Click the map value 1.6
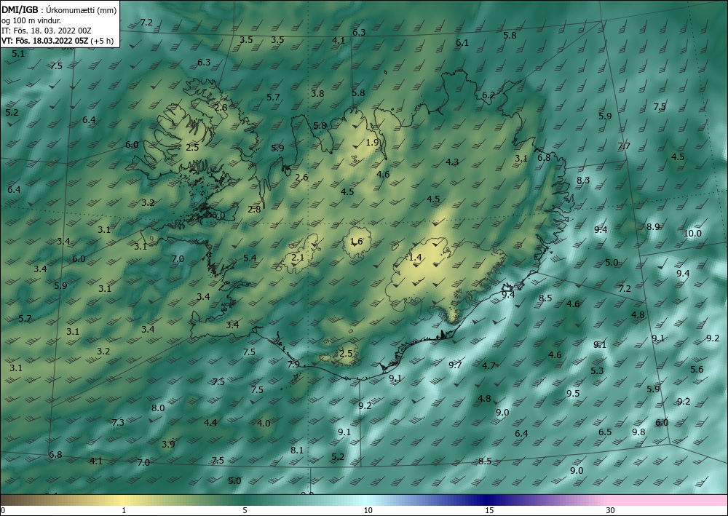This screenshot has height=516, width=728. pos(356,241)
